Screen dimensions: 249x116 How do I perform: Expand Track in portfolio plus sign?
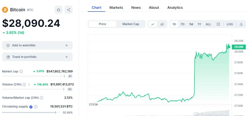[x=67, y=57]
